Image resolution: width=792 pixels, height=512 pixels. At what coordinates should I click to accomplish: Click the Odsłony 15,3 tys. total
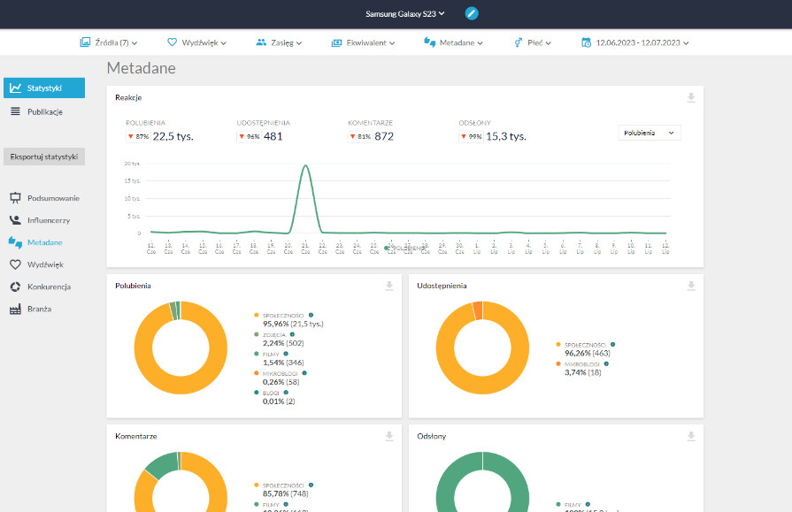click(506, 136)
